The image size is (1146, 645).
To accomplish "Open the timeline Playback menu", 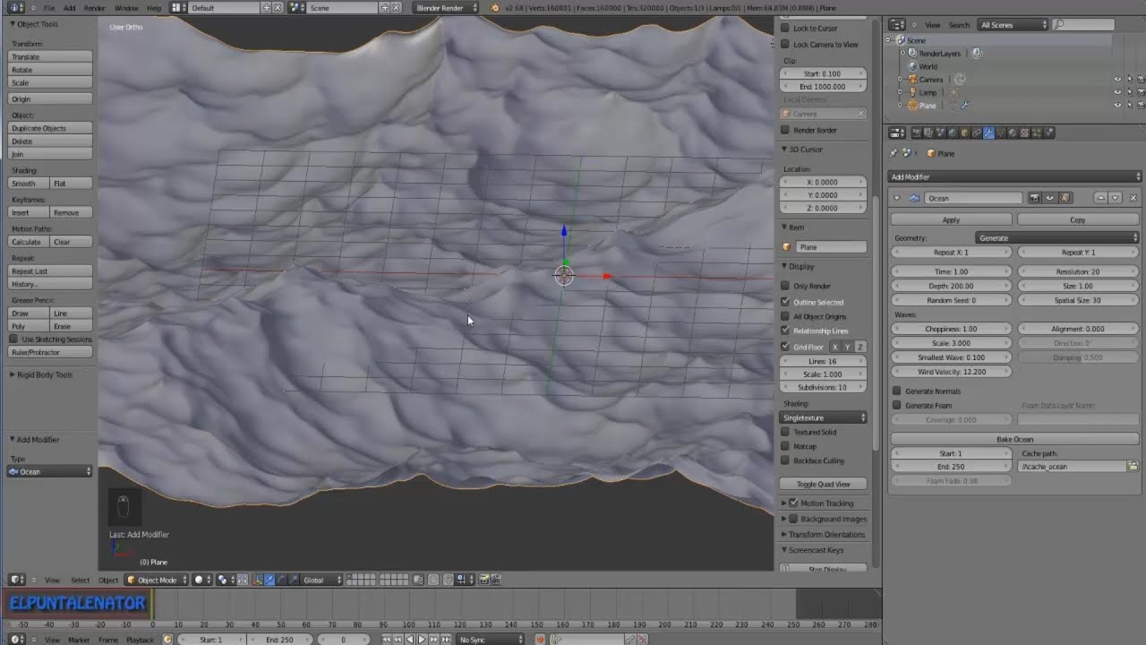I will [140, 640].
